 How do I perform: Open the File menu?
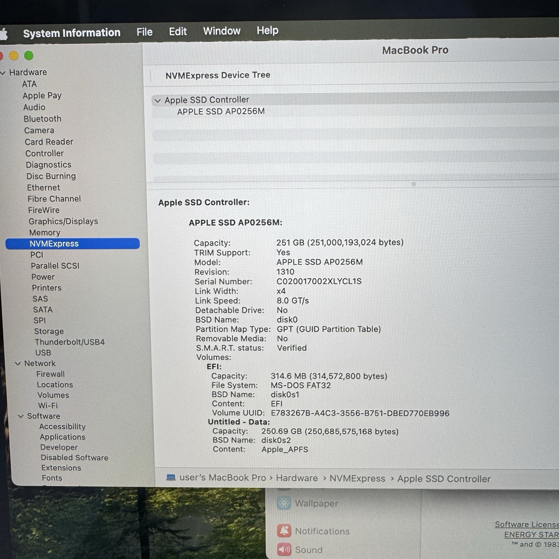(145, 32)
